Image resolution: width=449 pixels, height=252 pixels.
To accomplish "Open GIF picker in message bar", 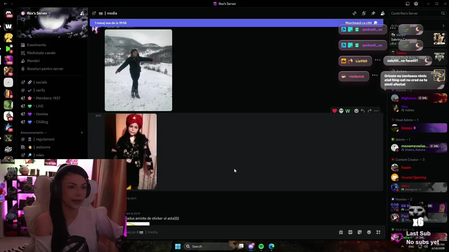I will (x=350, y=232).
